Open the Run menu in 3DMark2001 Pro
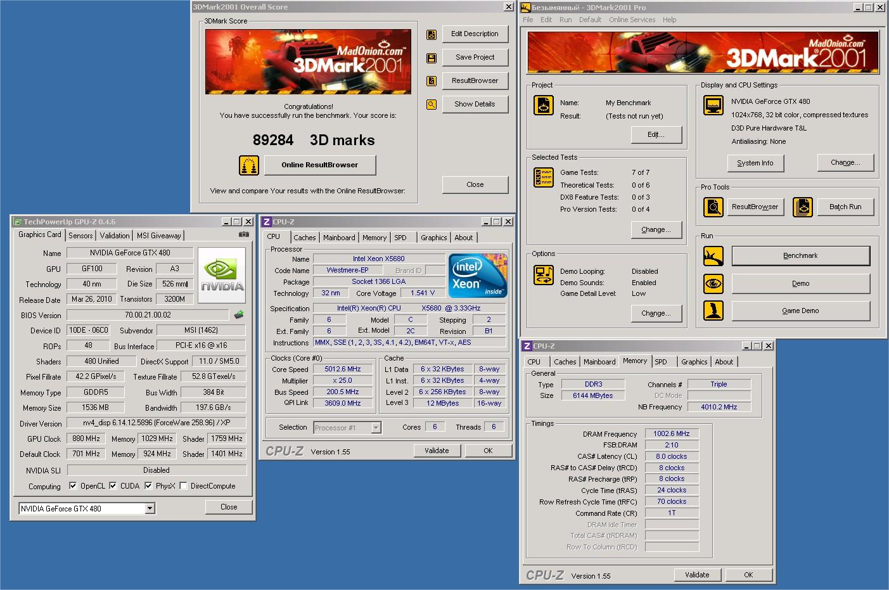The image size is (889, 590). (565, 20)
